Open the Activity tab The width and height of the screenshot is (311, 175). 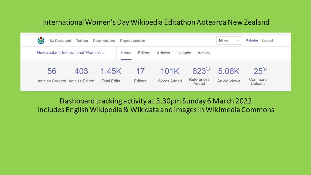tap(204, 53)
